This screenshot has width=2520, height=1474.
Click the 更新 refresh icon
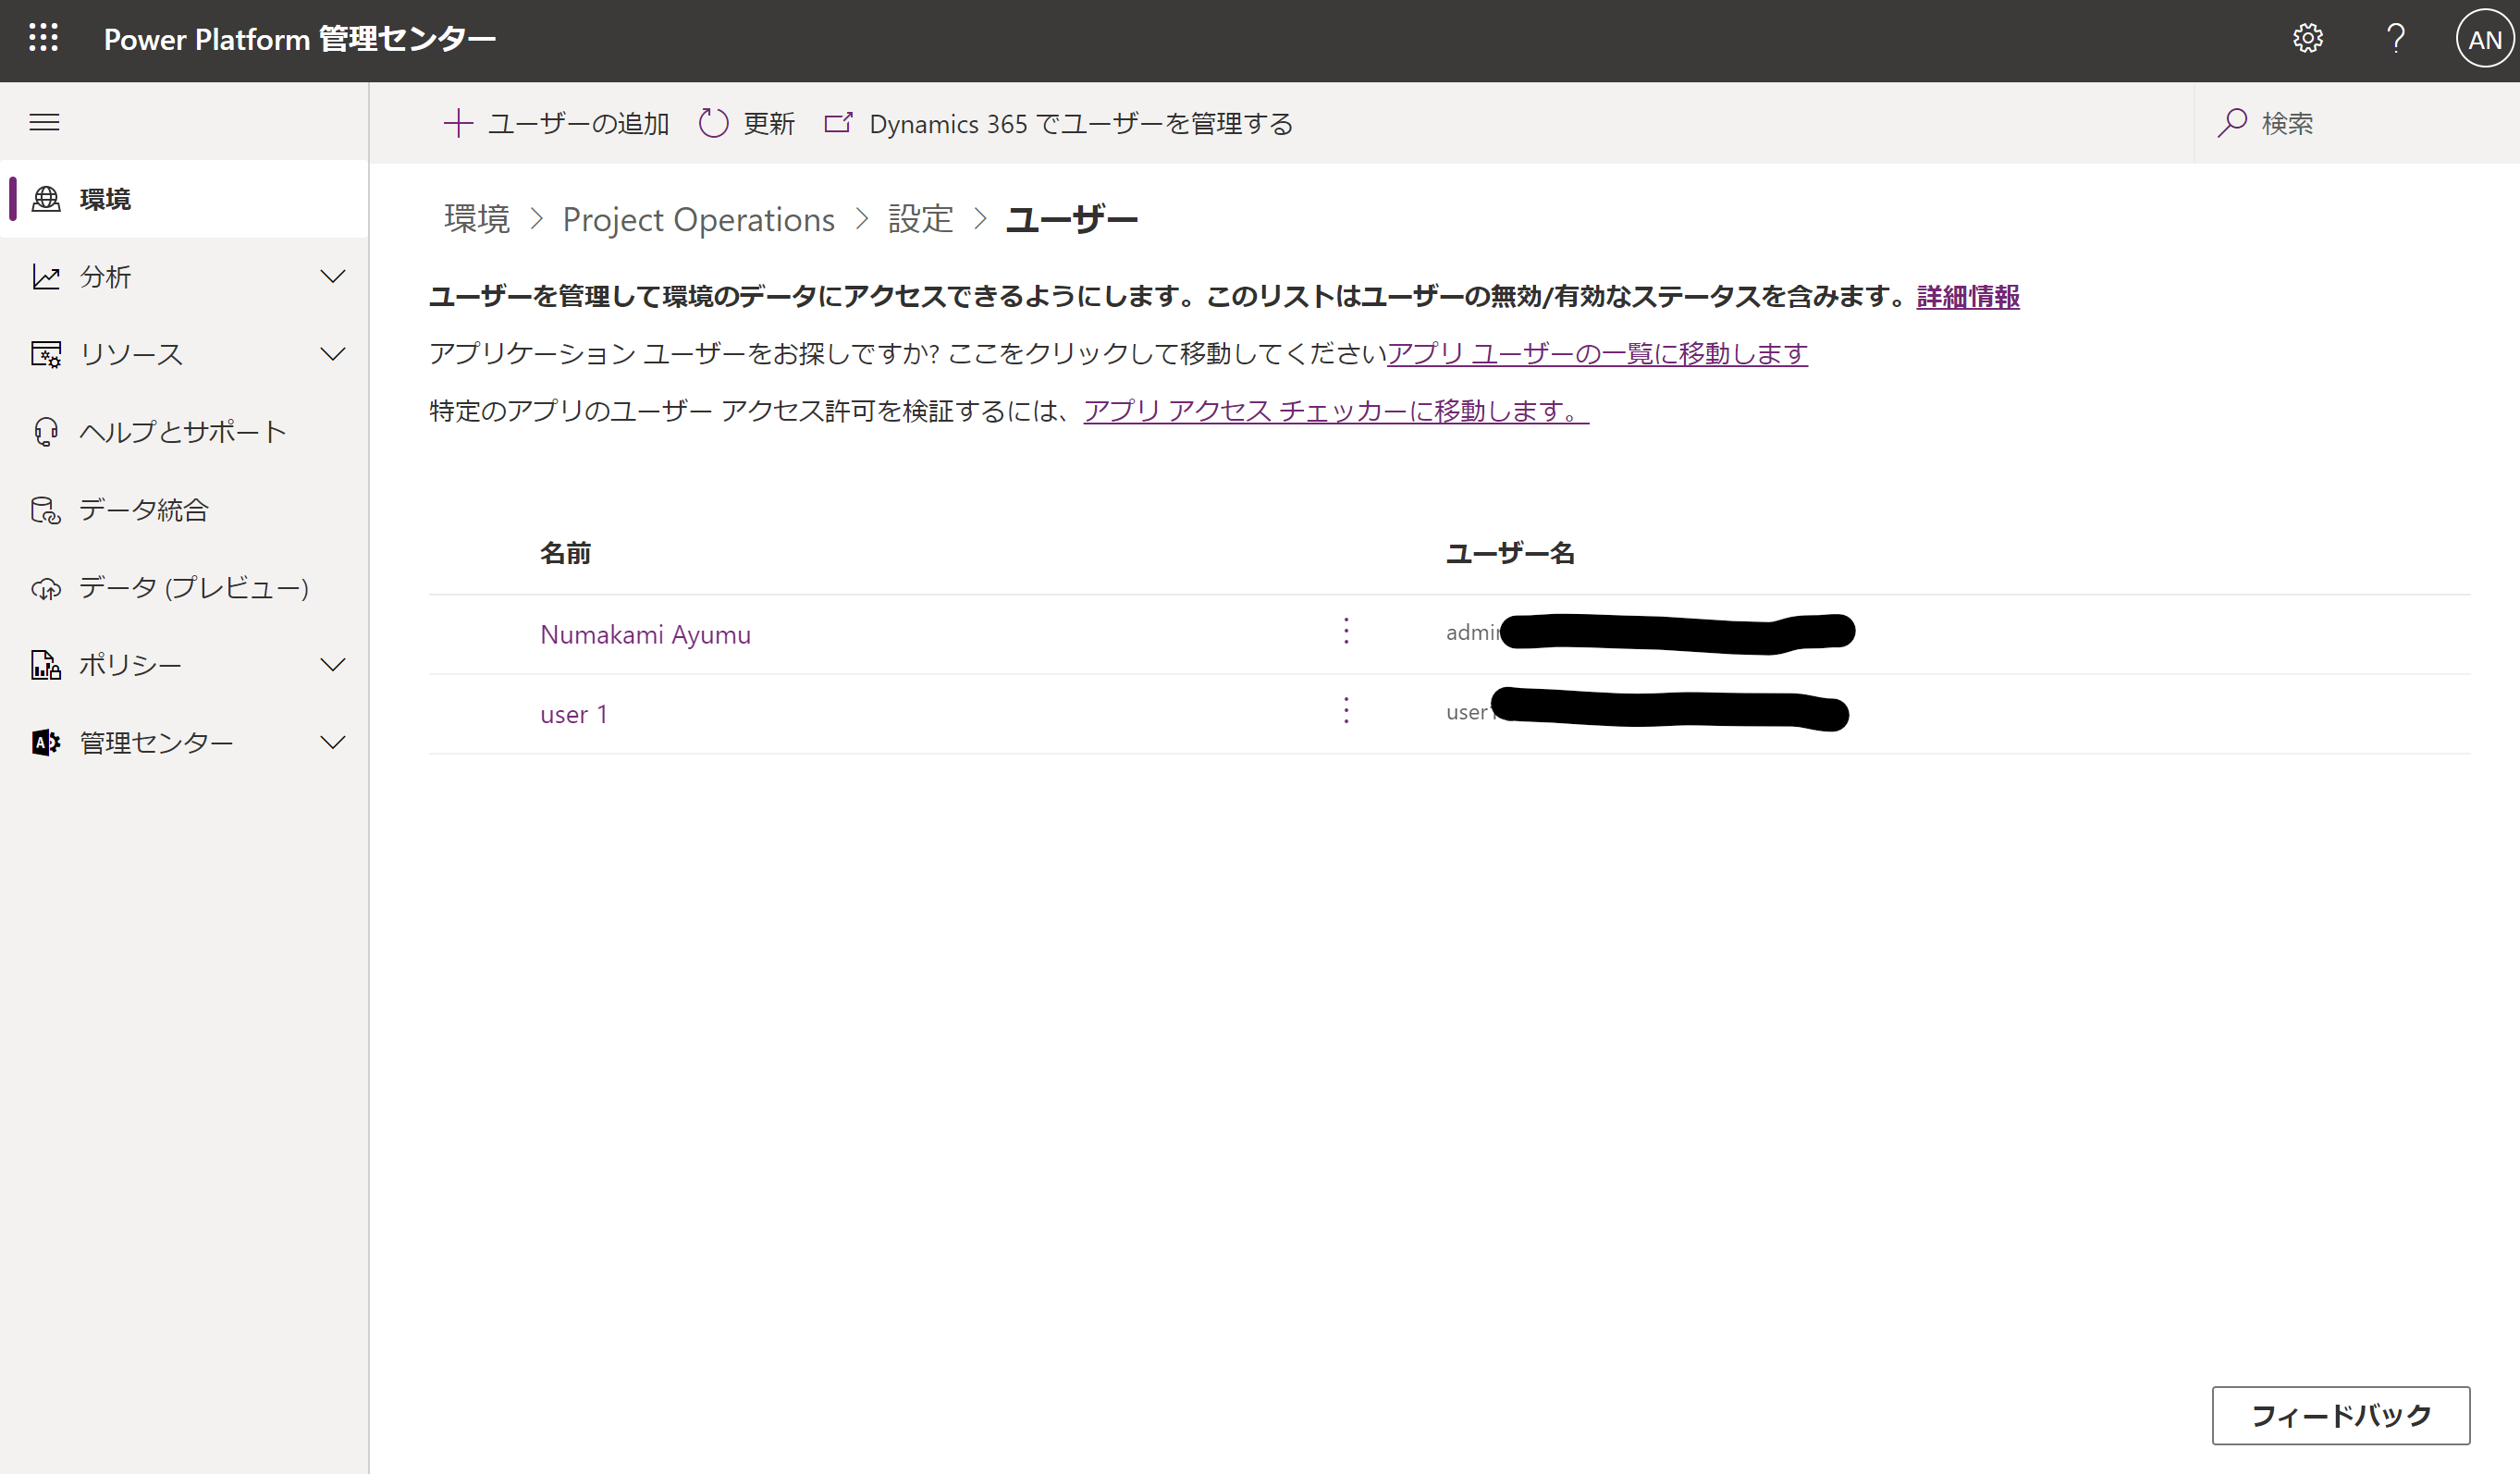click(x=713, y=123)
